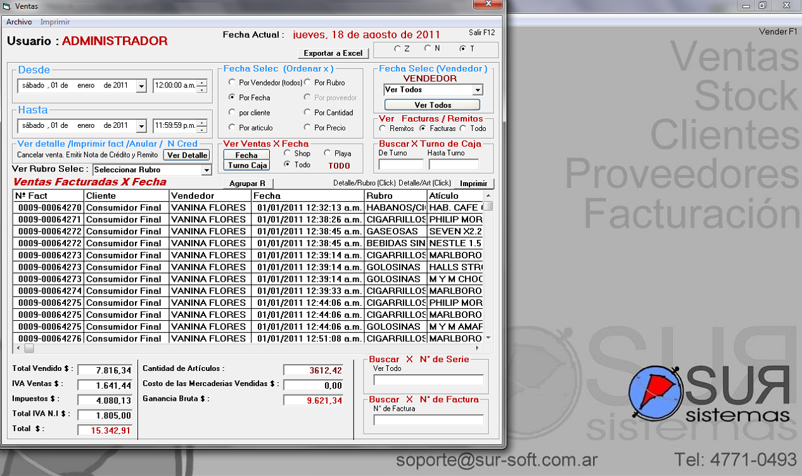Screen dimensions: 802x476
Task: Click the SEVEN X2.2 article cell
Action: (x=455, y=232)
